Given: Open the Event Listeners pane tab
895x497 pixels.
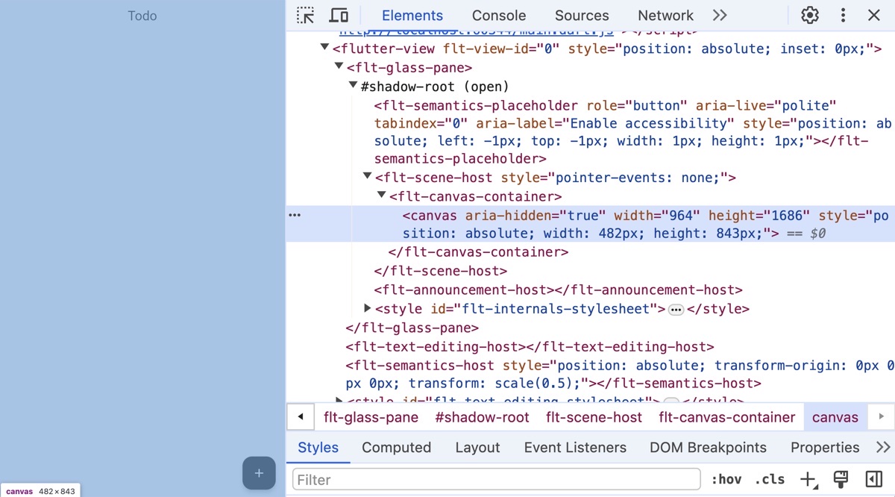Looking at the screenshot, I should pyautogui.click(x=575, y=448).
